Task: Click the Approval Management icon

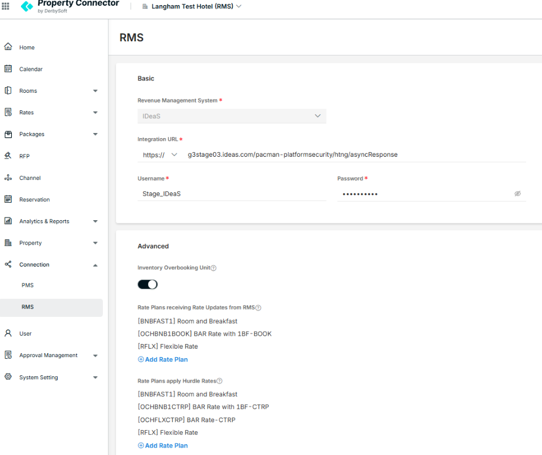Action: (x=8, y=355)
